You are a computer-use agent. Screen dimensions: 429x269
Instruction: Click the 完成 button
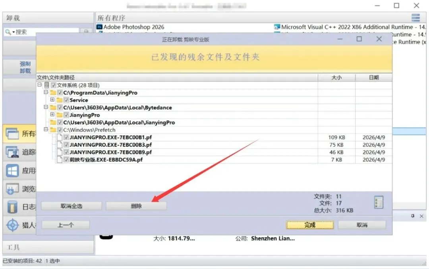pos(310,225)
